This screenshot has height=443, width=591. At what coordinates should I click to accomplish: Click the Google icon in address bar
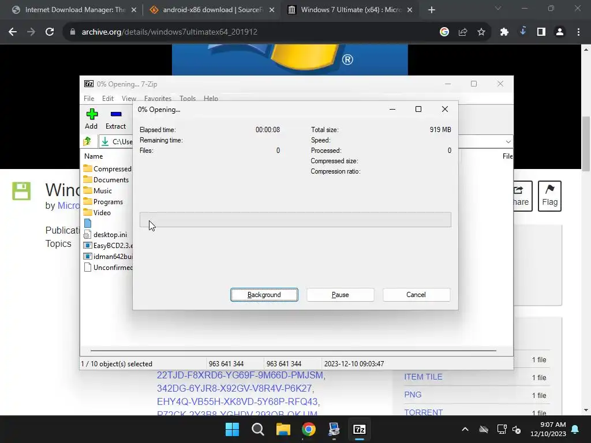[444, 32]
